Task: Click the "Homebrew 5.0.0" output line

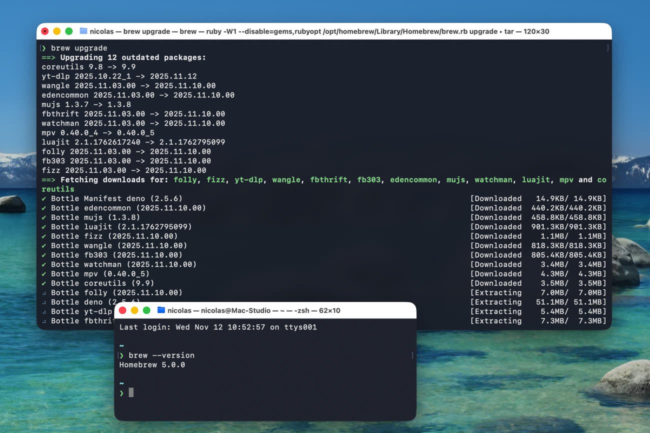Action: point(152,365)
